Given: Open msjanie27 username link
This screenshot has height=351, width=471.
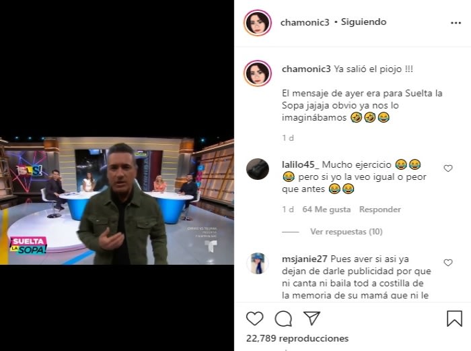Looking at the screenshot, I should pos(305,259).
